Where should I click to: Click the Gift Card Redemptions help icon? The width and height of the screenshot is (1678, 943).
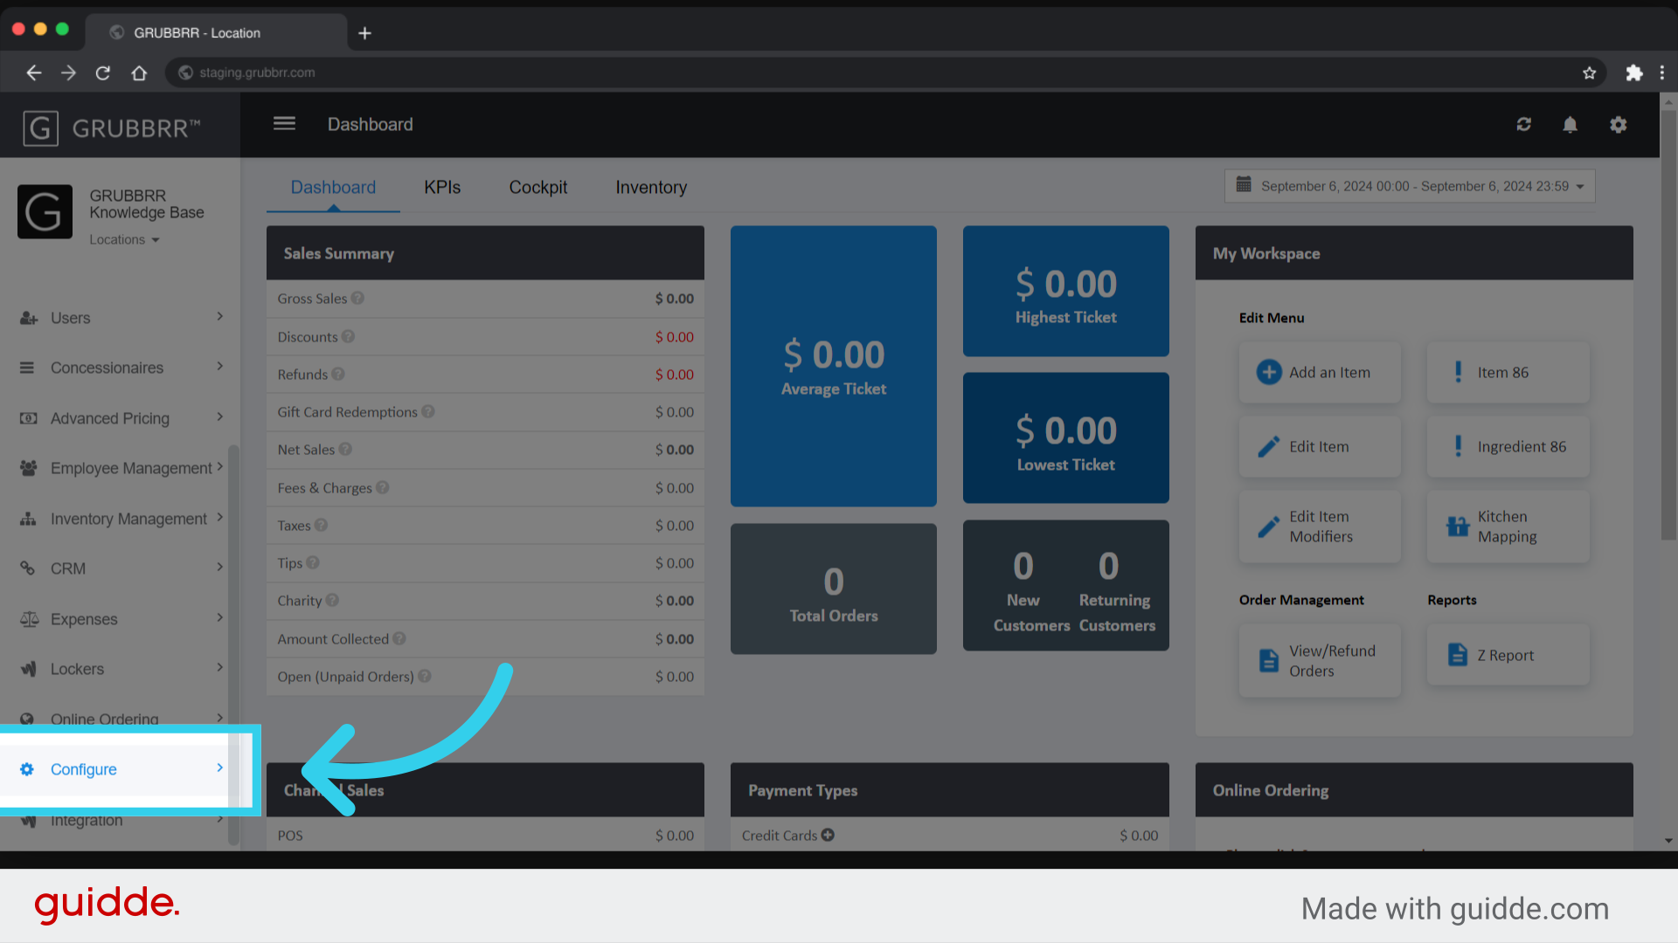point(428,411)
